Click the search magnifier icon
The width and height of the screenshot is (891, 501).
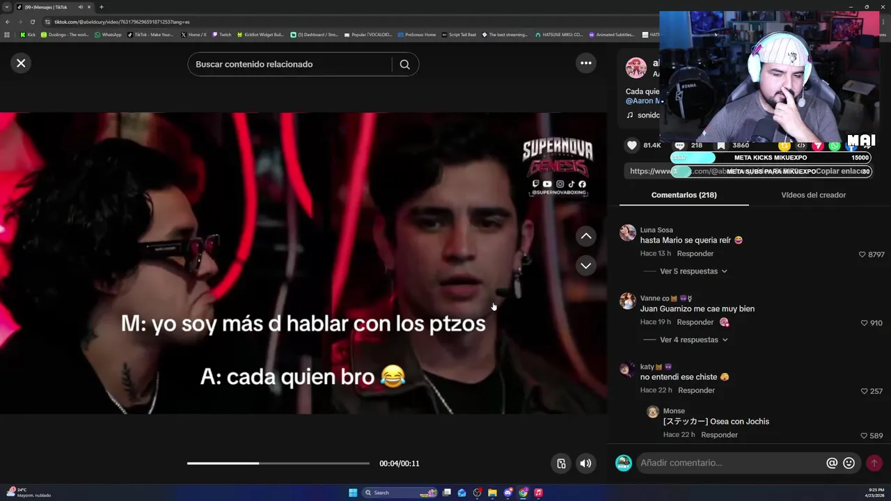tap(404, 64)
